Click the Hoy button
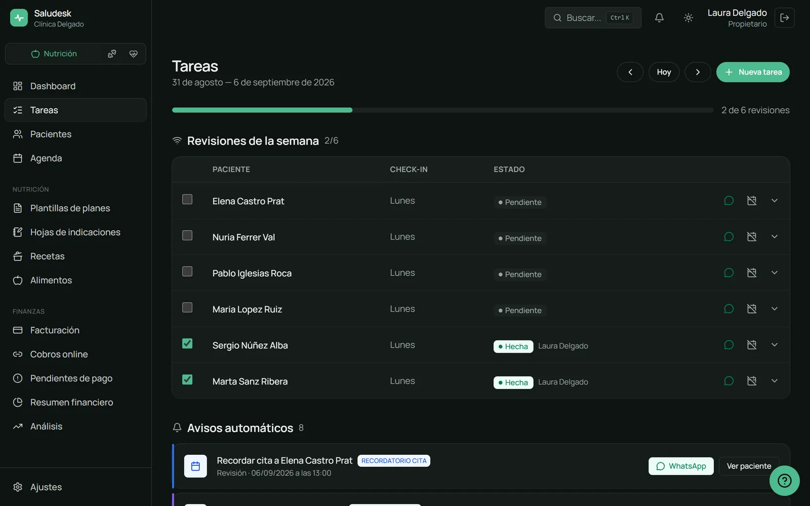Viewport: 810px width, 506px height. tap(664, 72)
